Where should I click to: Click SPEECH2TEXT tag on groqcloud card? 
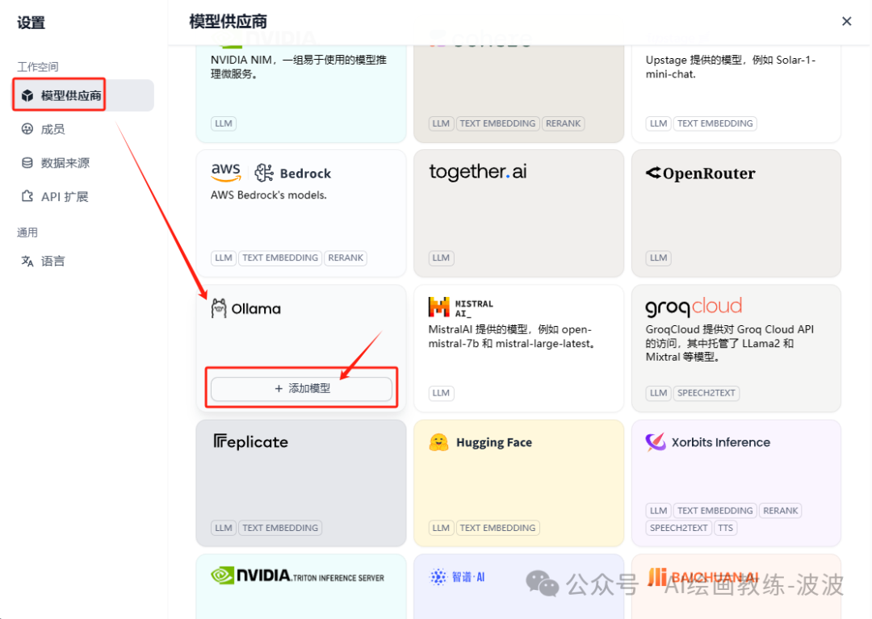[x=706, y=393]
